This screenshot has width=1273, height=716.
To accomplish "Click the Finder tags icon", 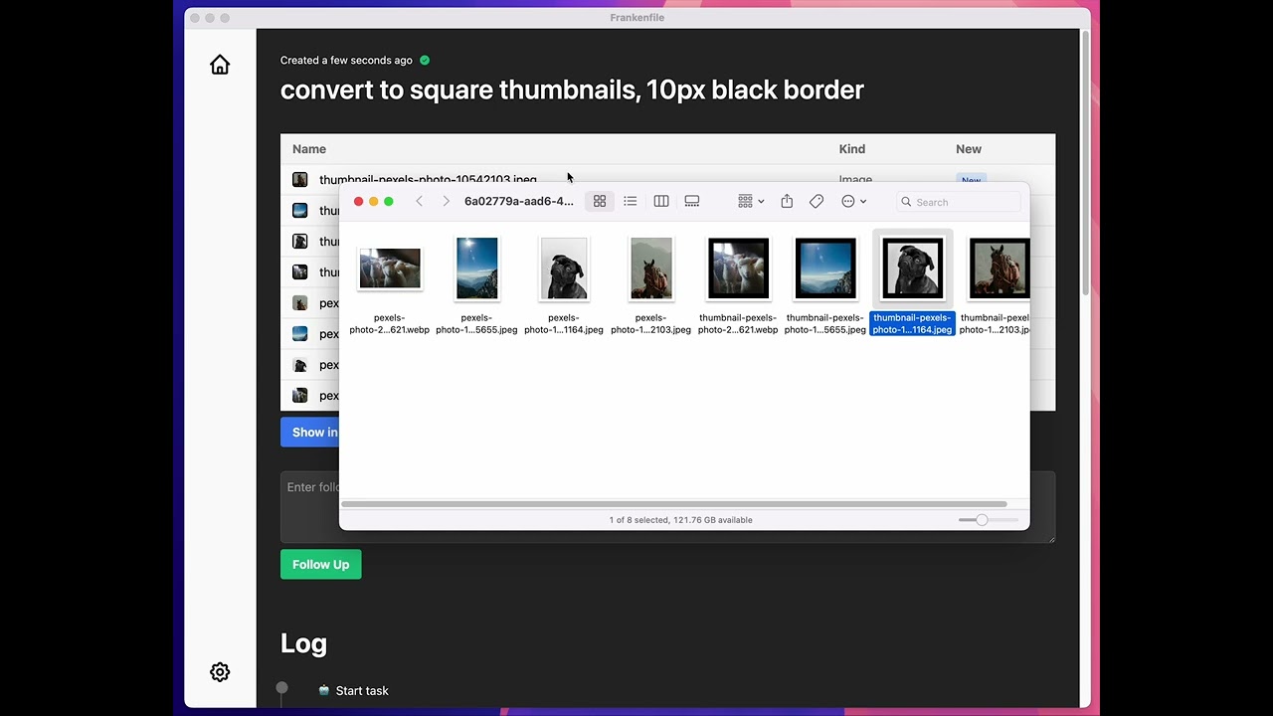I will click(x=817, y=201).
